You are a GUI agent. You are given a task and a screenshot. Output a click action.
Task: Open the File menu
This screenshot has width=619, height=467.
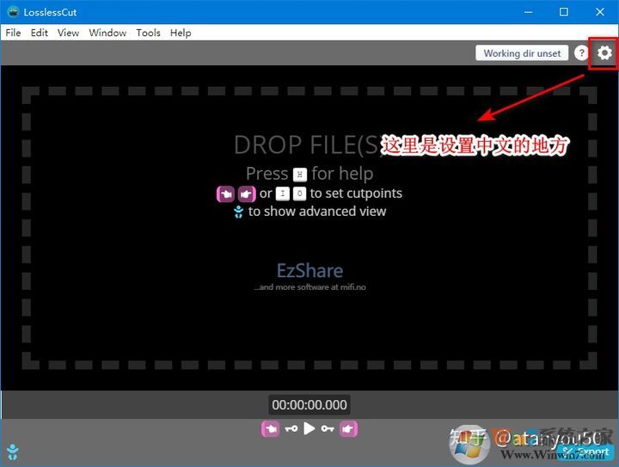(x=13, y=33)
